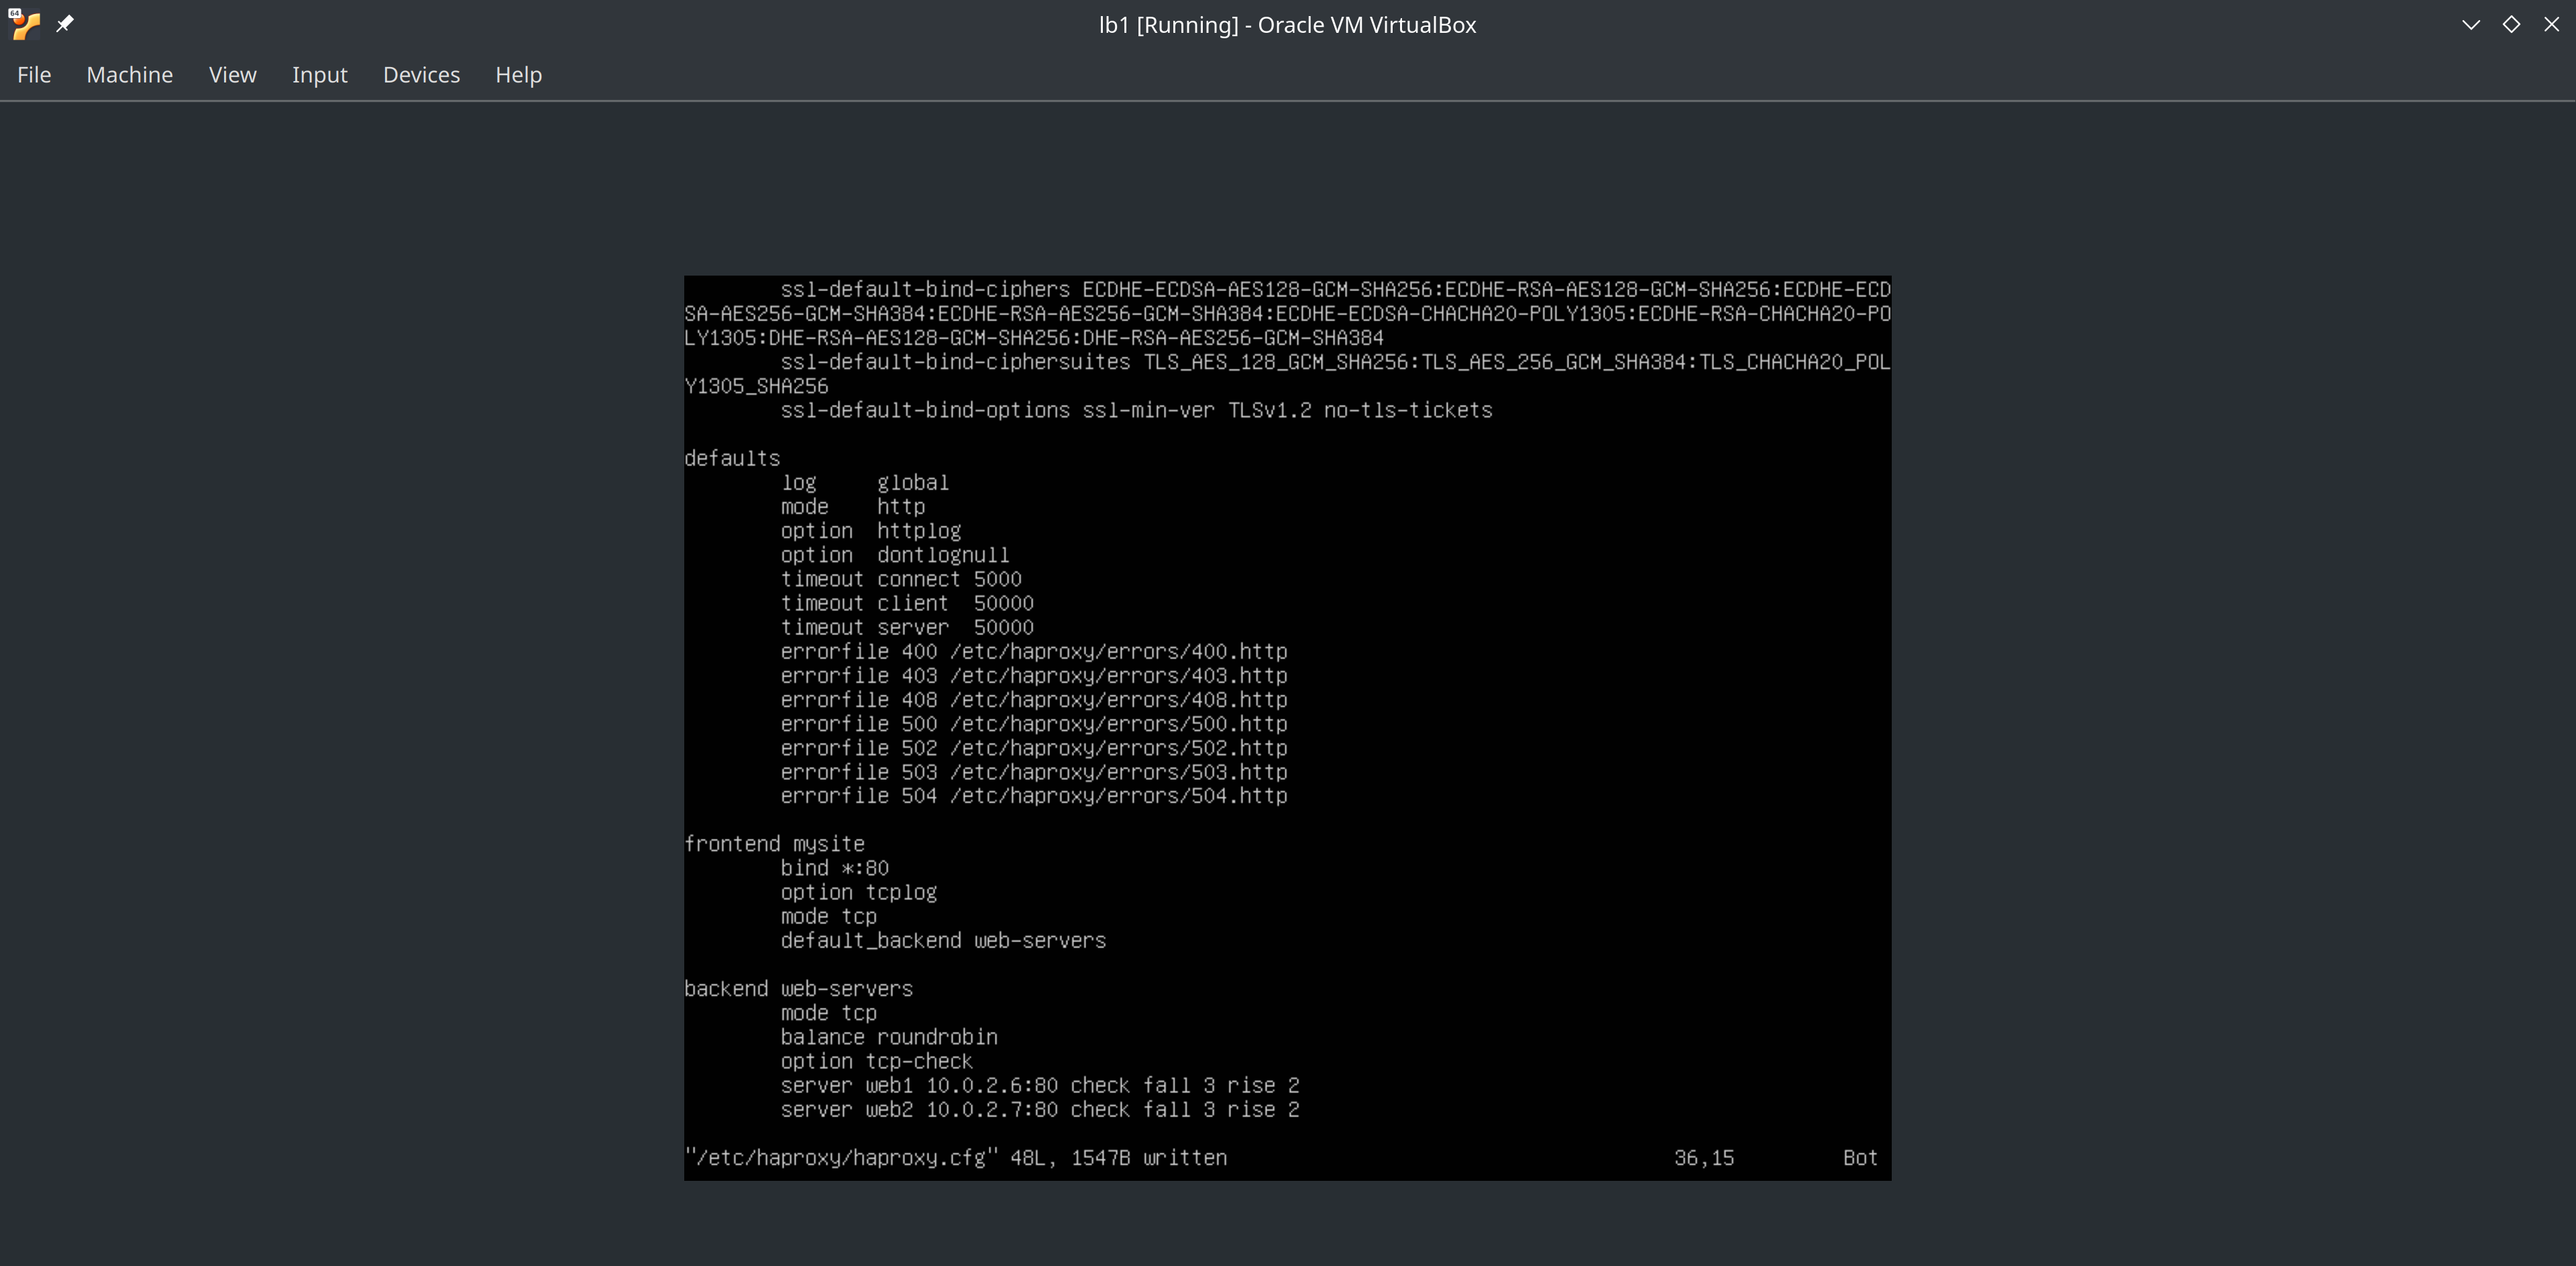This screenshot has height=1266, width=2576.
Task: Minimize the lb1 VirtualBox window
Action: pyautogui.click(x=2471, y=24)
